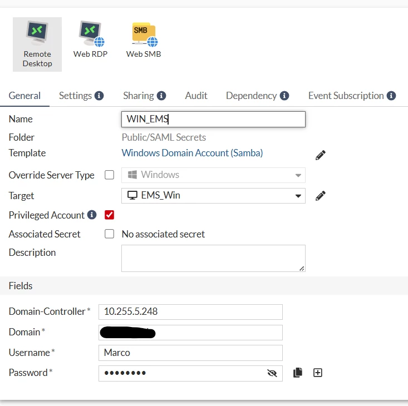
Task: Open the General tab
Action: click(24, 96)
